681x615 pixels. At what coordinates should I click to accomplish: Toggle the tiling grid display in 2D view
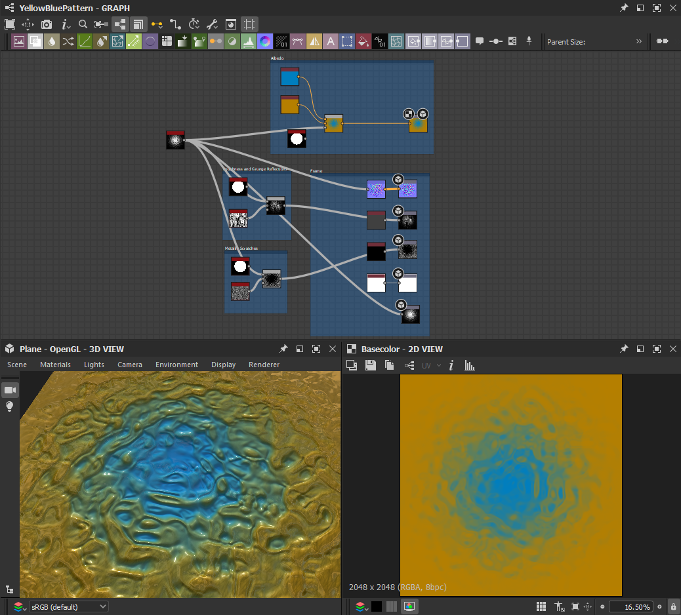(x=541, y=606)
